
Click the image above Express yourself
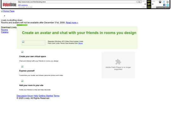22,66
